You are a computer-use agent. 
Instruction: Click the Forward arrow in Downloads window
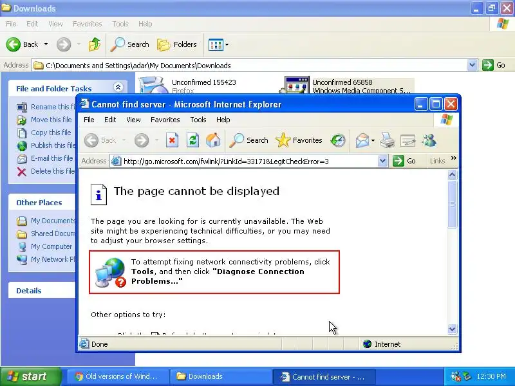tap(64, 44)
